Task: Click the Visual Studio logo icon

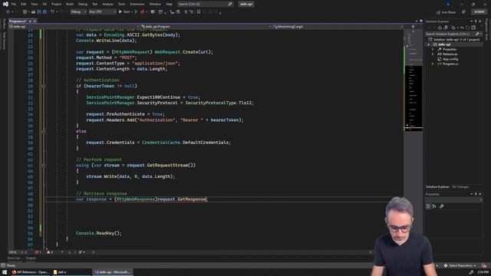Action: pos(5,4)
